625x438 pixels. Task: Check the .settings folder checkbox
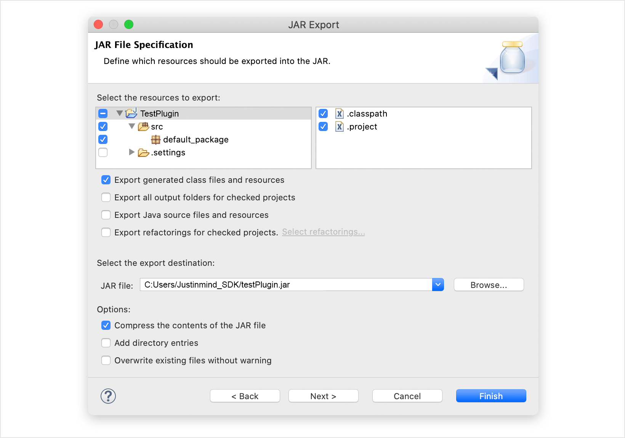click(x=103, y=152)
